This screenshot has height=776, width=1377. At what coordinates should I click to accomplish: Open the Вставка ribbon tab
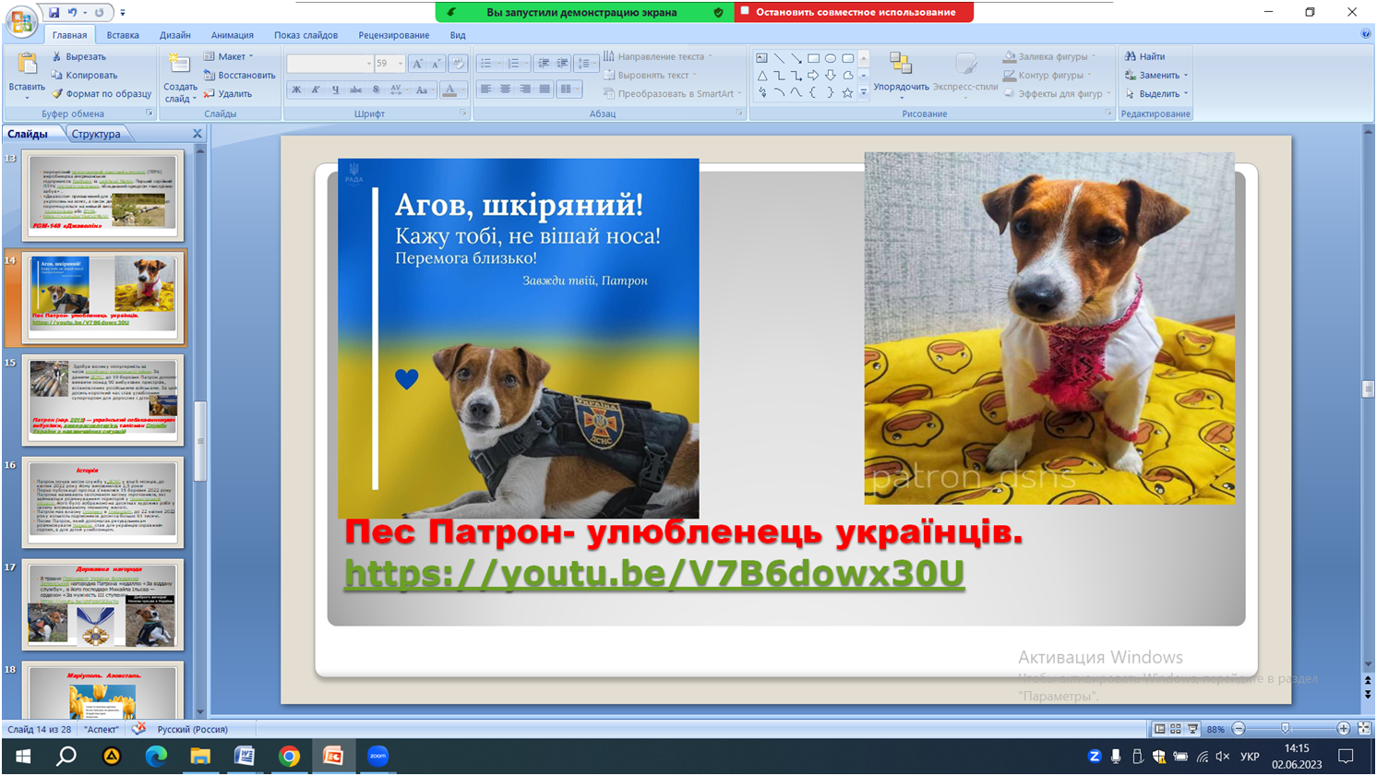[123, 35]
